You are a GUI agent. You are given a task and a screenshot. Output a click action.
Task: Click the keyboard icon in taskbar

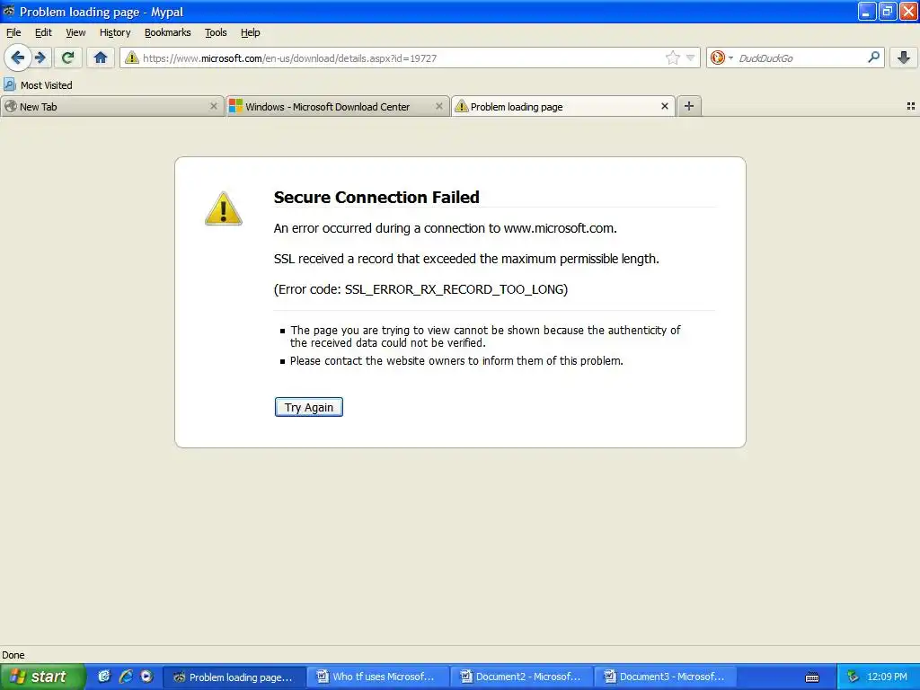pyautogui.click(x=812, y=677)
